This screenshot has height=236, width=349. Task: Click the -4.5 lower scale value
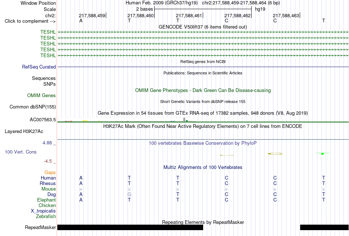(x=48, y=161)
